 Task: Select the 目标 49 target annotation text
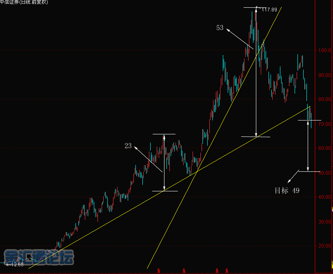pyautogui.click(x=287, y=191)
